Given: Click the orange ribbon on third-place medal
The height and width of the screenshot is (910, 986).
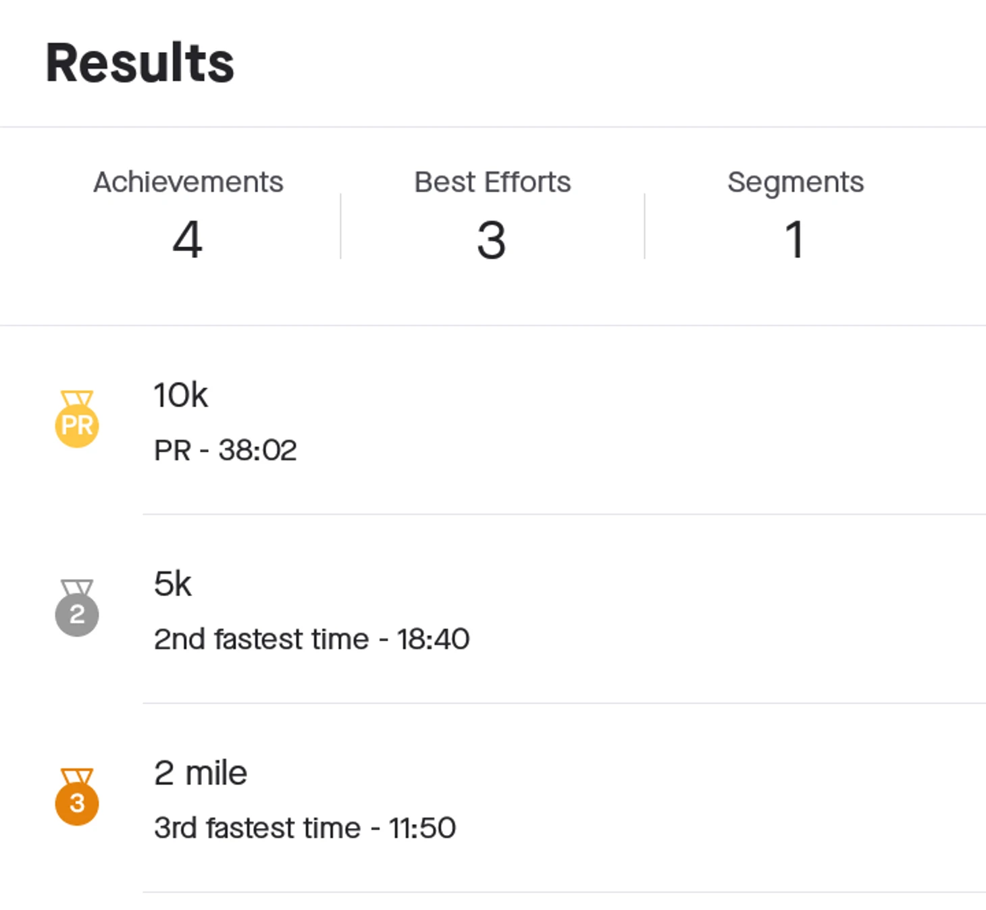Looking at the screenshot, I should coord(77,776).
